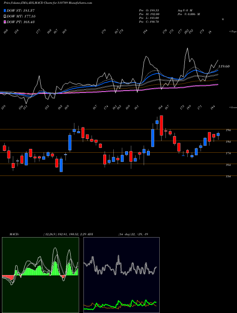Image resolution: width=237 pixels, height=313 pixels.
Task: Click the 'Avg V: 0 M' volume text
Action: (184, 10)
